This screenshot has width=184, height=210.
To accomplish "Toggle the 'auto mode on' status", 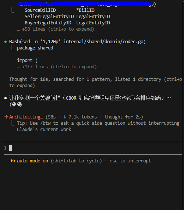I will 32,161.
